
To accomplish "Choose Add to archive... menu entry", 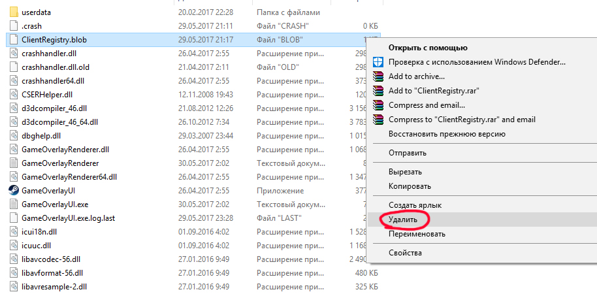I will pos(417,76).
